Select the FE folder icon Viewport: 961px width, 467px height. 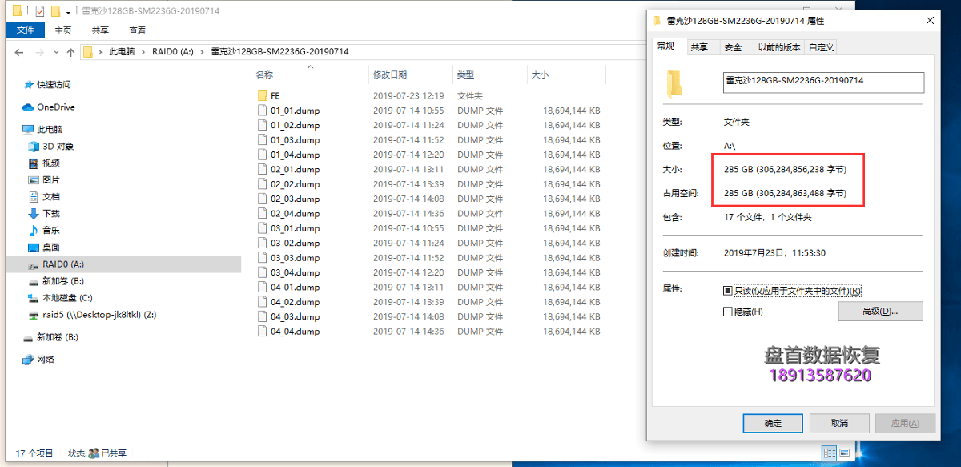[262, 95]
